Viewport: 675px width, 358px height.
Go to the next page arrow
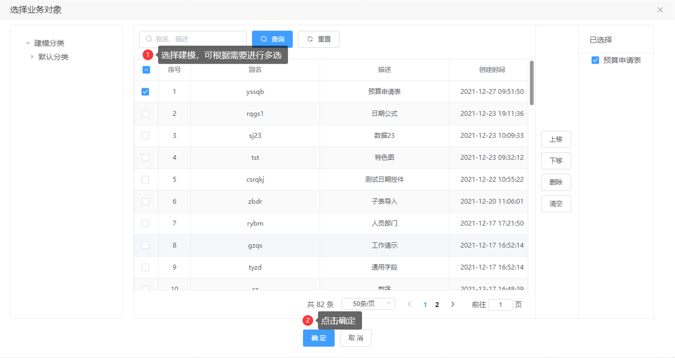pyautogui.click(x=452, y=304)
